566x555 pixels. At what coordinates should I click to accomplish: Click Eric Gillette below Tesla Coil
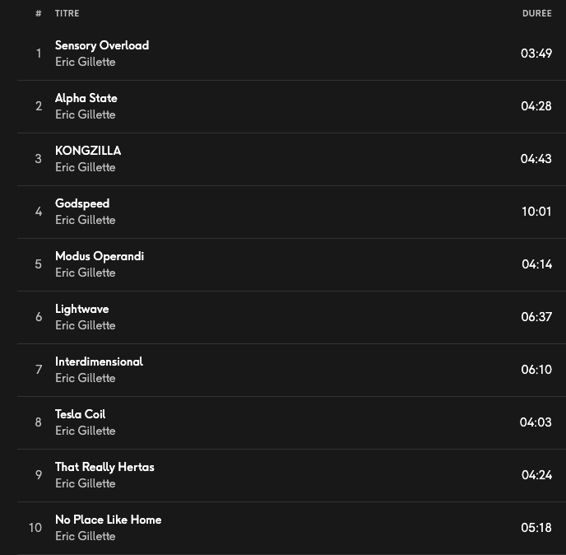pos(85,431)
